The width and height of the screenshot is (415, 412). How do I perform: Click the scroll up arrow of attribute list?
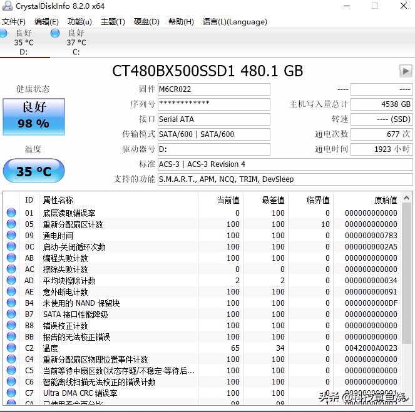point(406,198)
